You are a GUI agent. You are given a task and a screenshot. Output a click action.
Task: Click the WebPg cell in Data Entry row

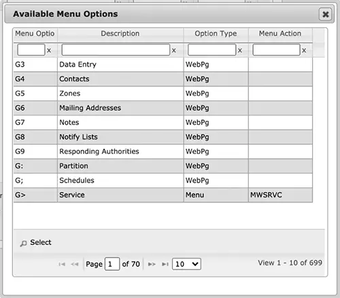pyautogui.click(x=216, y=64)
